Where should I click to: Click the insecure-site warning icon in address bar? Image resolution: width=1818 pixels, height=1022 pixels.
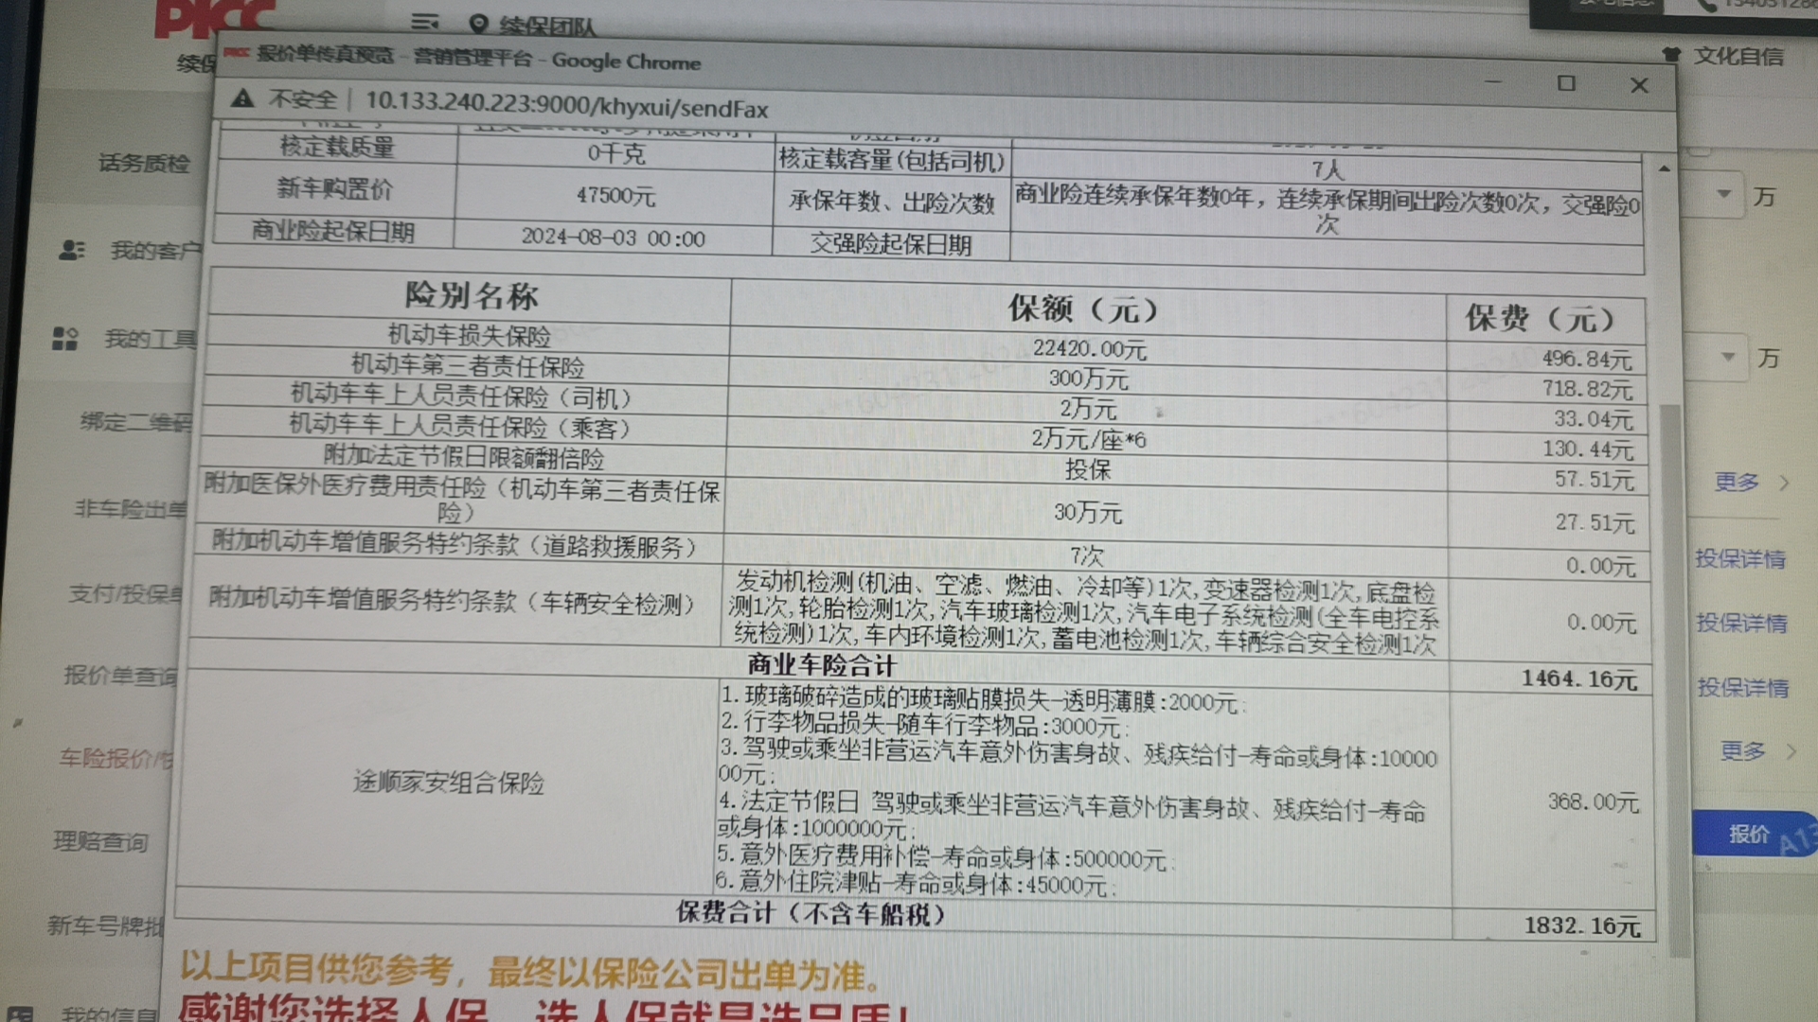tap(242, 98)
